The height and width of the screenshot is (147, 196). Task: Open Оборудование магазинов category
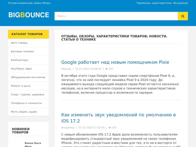pos(28,77)
